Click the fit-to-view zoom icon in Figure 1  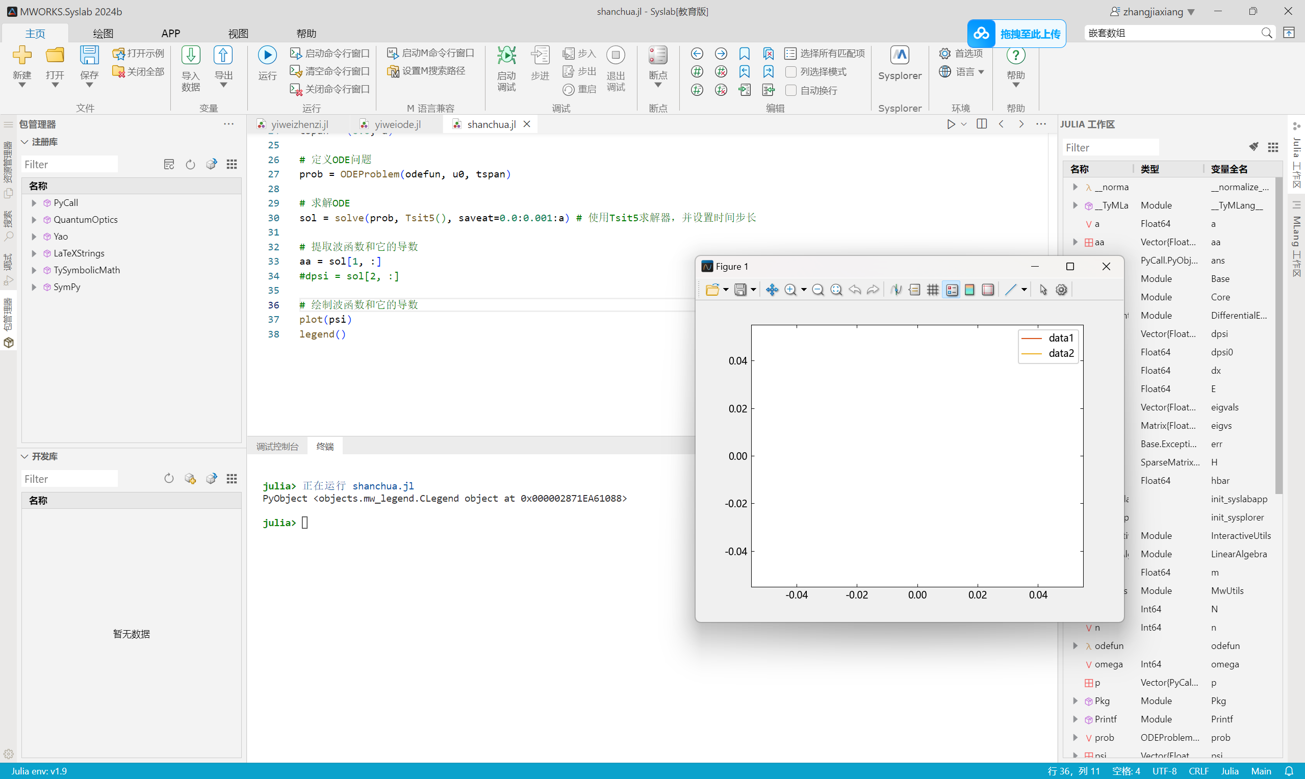point(836,290)
